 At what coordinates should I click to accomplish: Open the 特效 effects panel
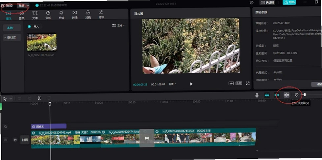[62, 15]
